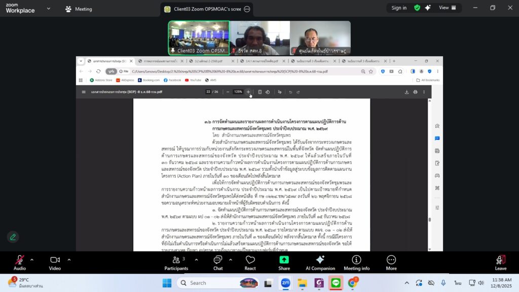The image size is (519, 292).
Task: Open the React emoji menu
Action: pyautogui.click(x=250, y=262)
